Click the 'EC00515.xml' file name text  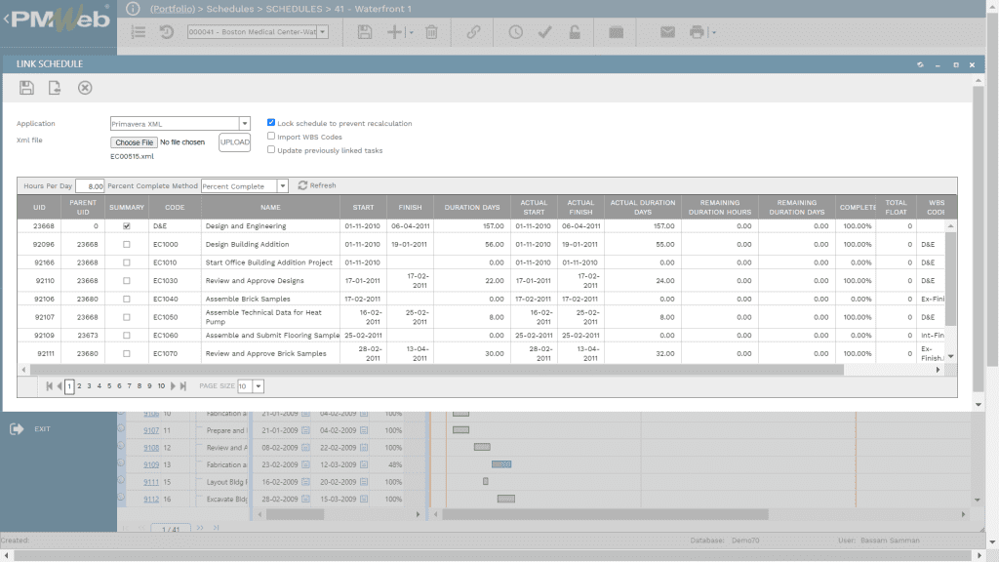pos(132,157)
